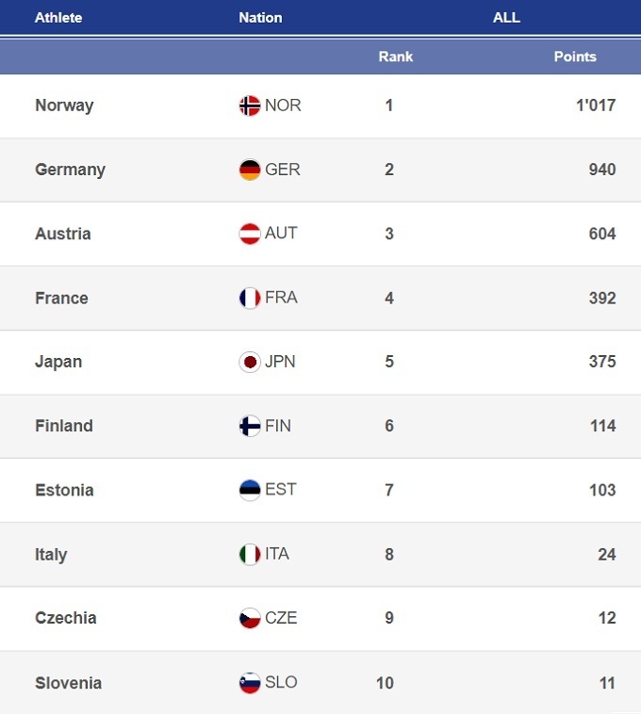The image size is (641, 714).
Task: Open the Germany team entry
Action: (70, 170)
